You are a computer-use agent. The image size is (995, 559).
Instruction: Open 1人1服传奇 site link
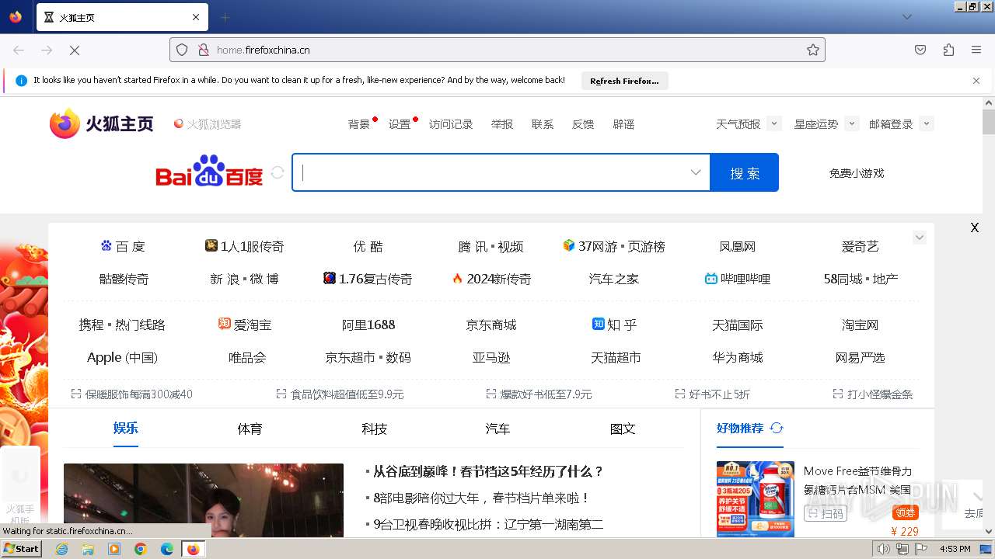tap(244, 246)
